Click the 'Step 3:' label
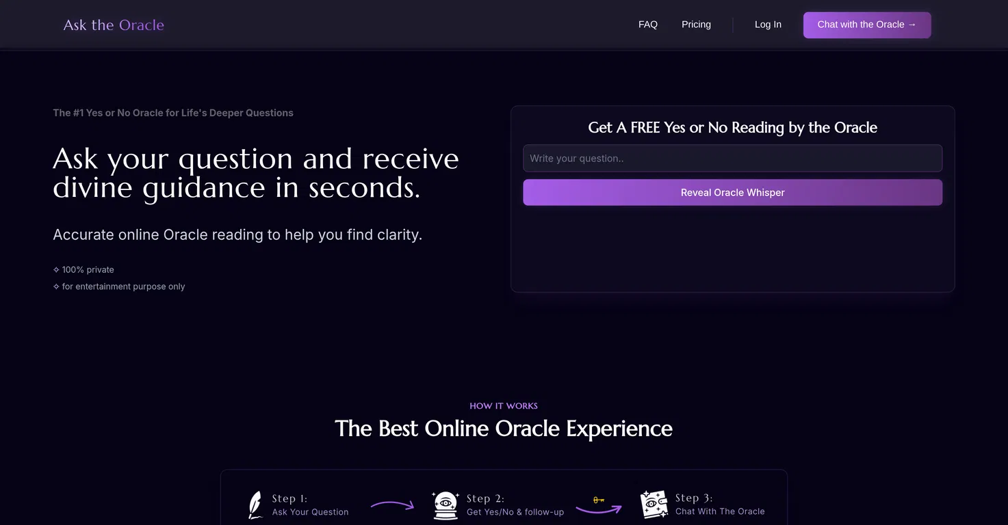This screenshot has width=1008, height=525. 694,498
